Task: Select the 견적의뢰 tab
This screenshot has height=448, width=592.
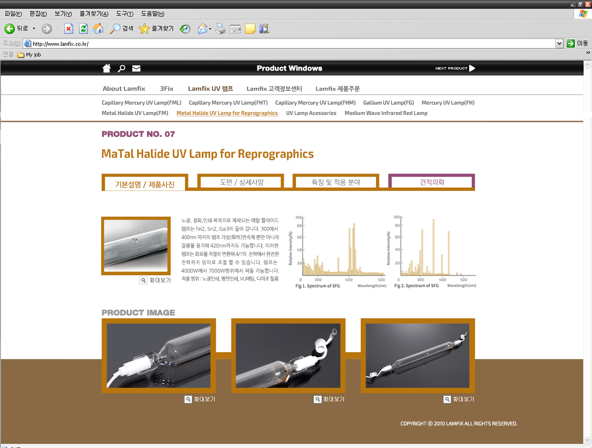Action: (x=432, y=182)
